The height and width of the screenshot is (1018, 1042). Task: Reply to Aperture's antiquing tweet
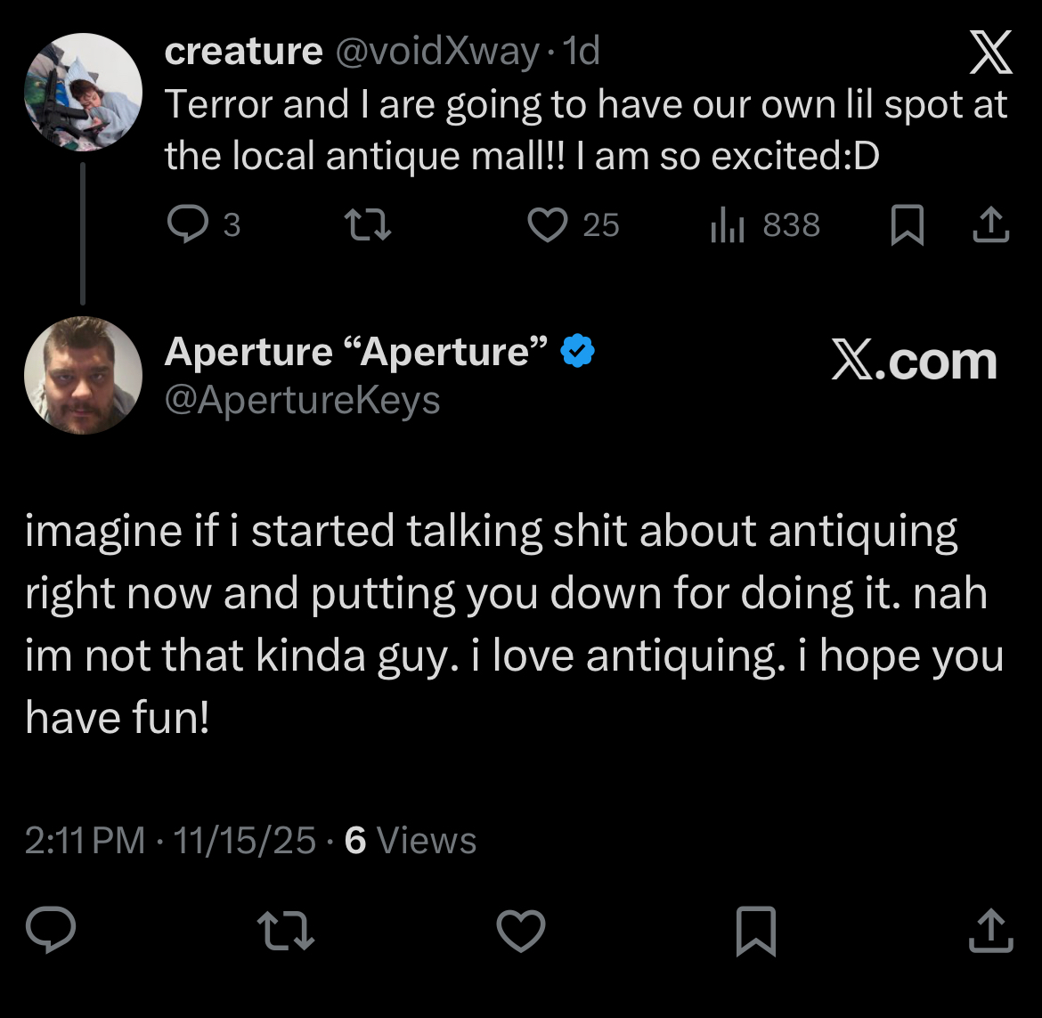50,931
